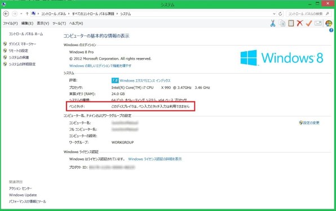Select すべてのコントロール パネル項目 breadcrumb
336x211 pixels.
[93, 14]
